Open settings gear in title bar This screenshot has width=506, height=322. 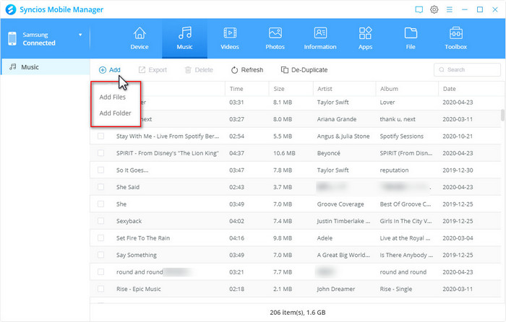click(x=434, y=9)
